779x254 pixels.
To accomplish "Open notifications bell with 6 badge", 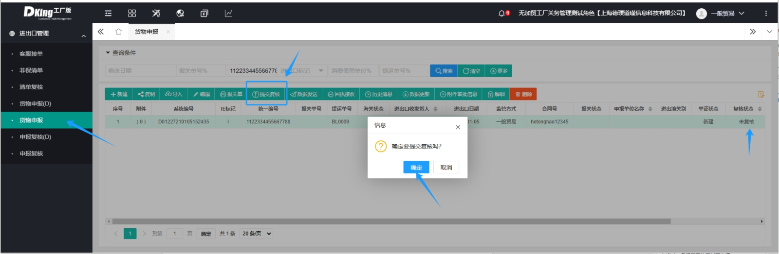I will pyautogui.click(x=503, y=13).
